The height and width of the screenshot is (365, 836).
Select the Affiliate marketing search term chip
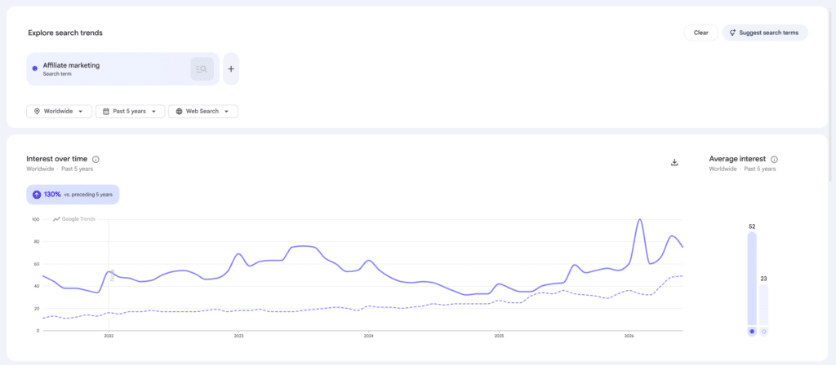123,69
